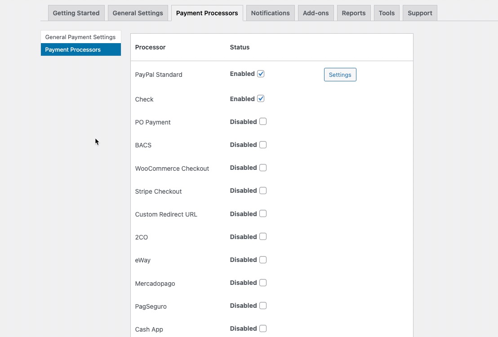Open PayPal Standard Settings

coord(340,75)
